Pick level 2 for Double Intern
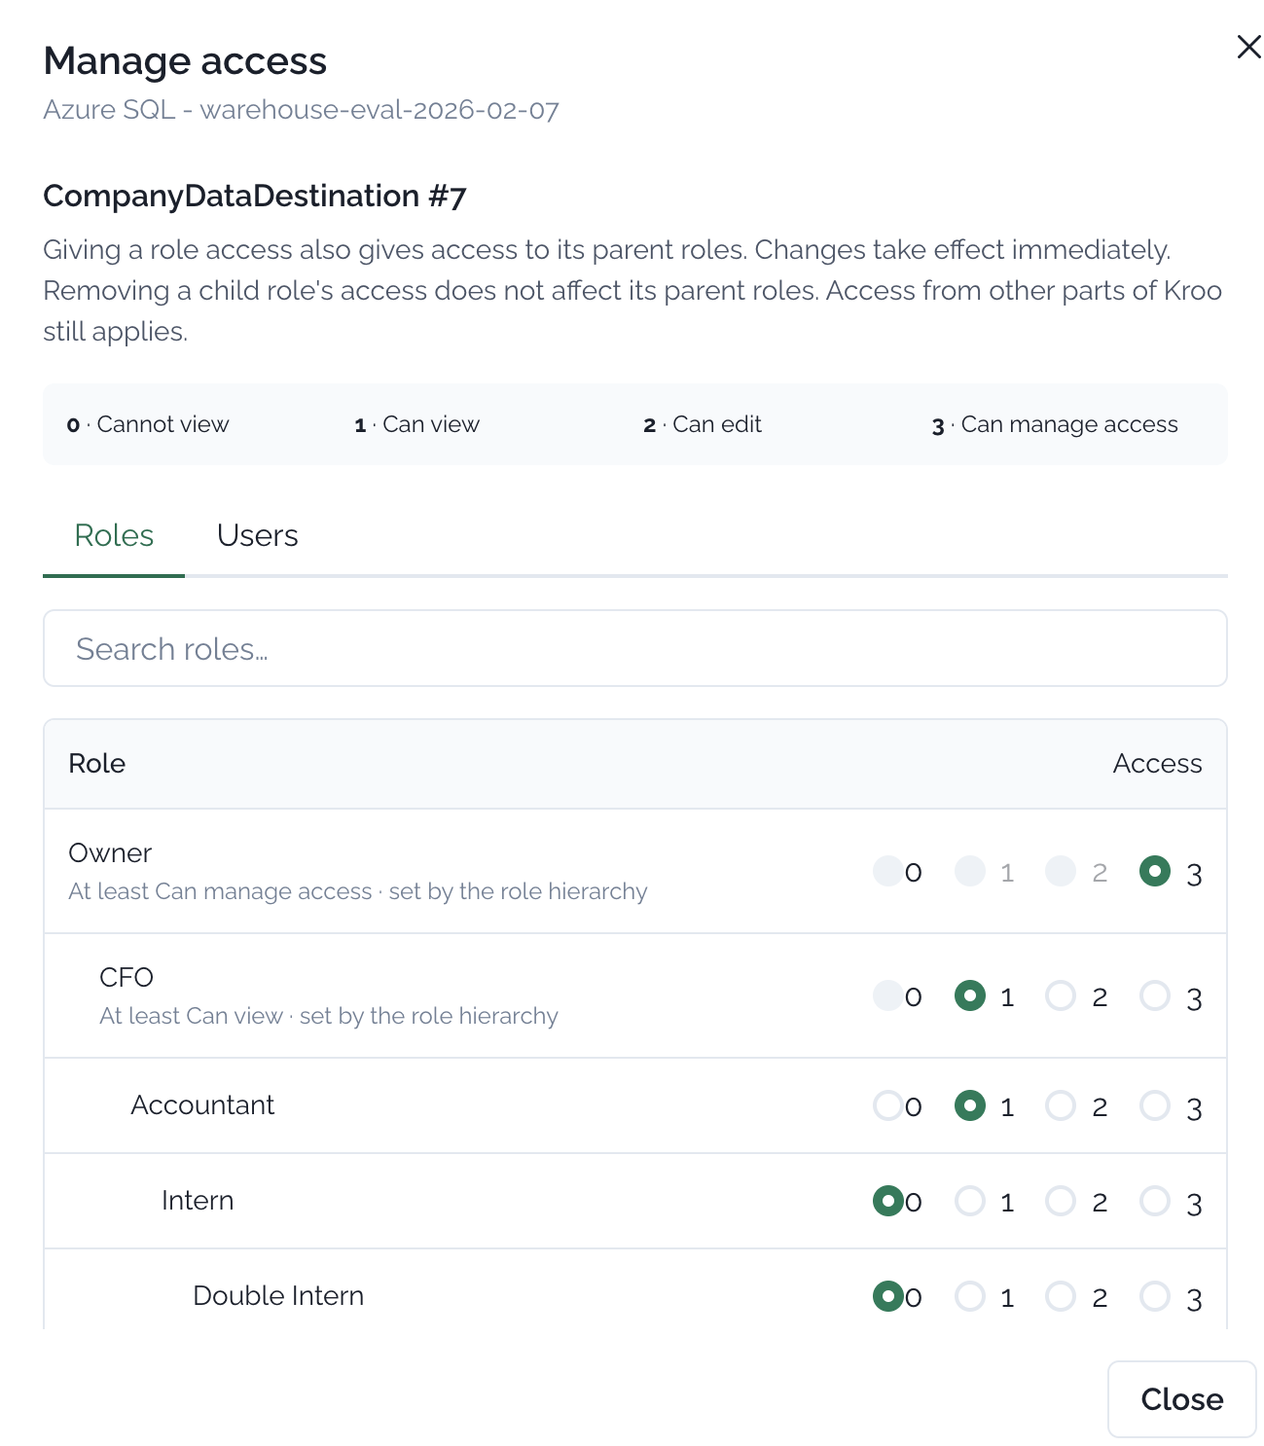 point(1061,1296)
